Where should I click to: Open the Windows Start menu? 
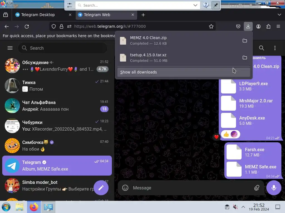pos(6,207)
